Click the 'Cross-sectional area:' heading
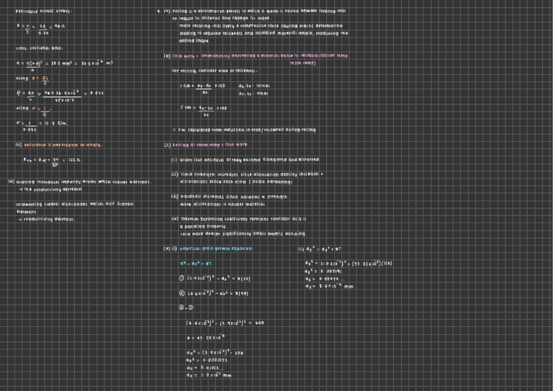This screenshot has height=391, width=553. point(40,48)
